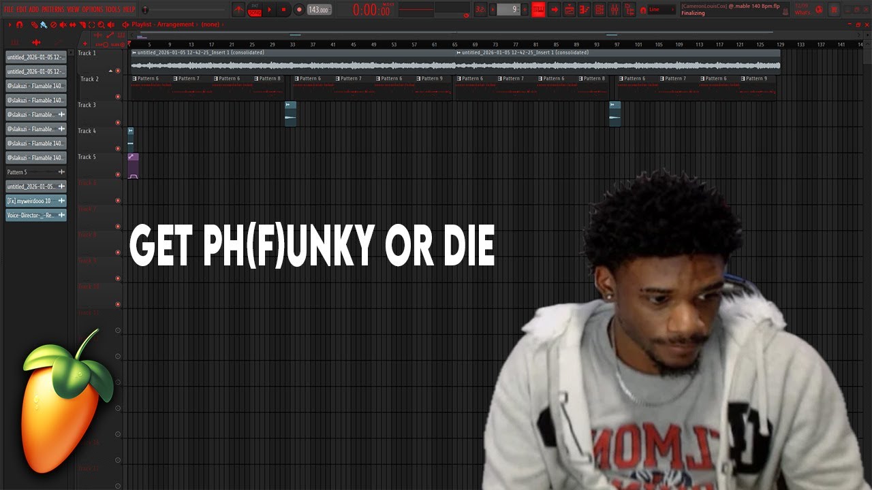Click the first audio clip on Track 3

click(290, 114)
